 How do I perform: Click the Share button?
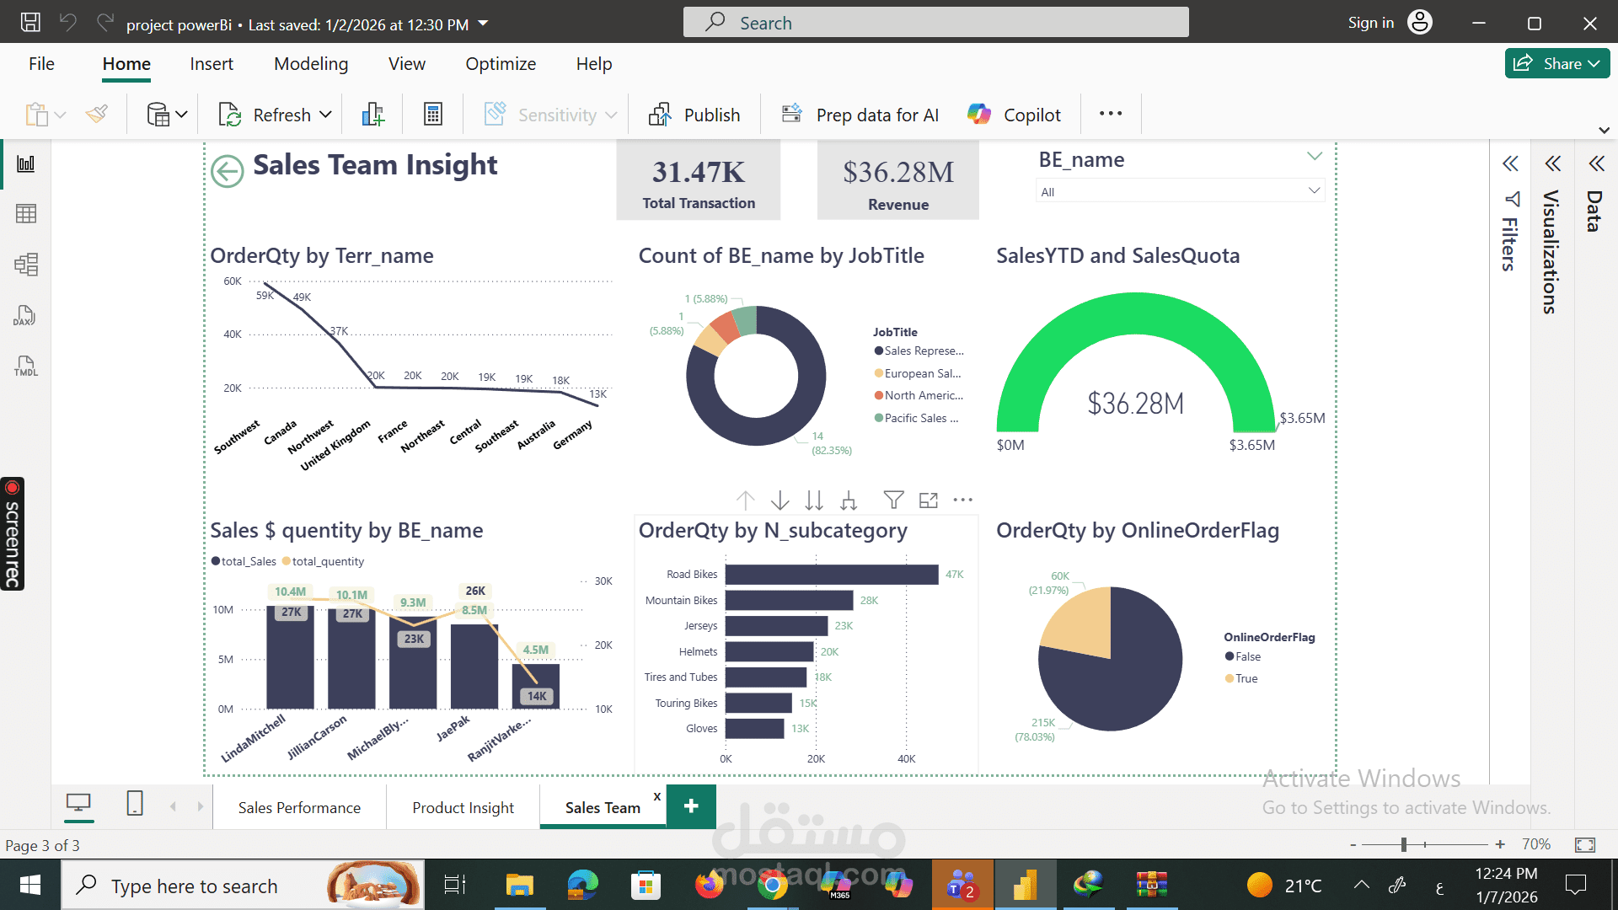click(1556, 63)
